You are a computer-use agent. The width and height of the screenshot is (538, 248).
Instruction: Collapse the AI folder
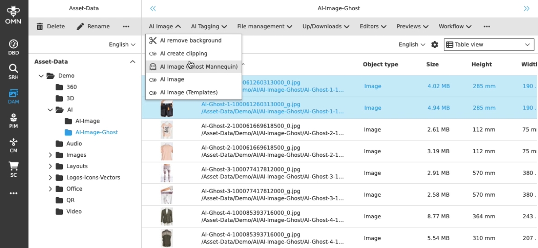(x=50, y=110)
